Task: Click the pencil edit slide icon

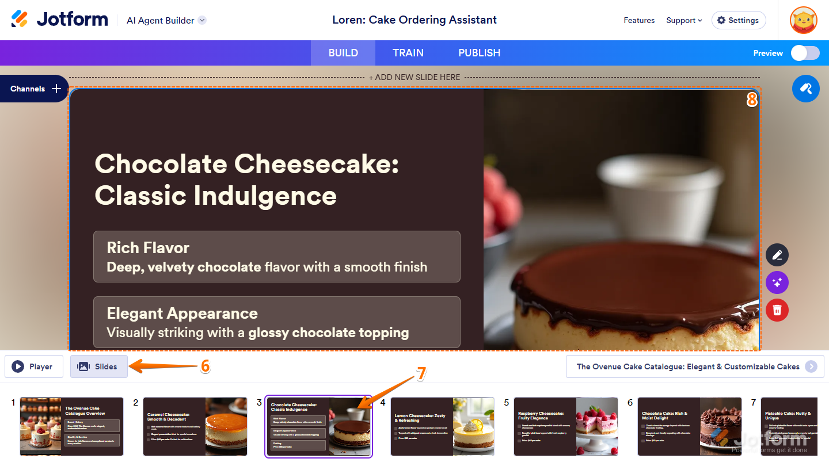Action: pos(777,255)
